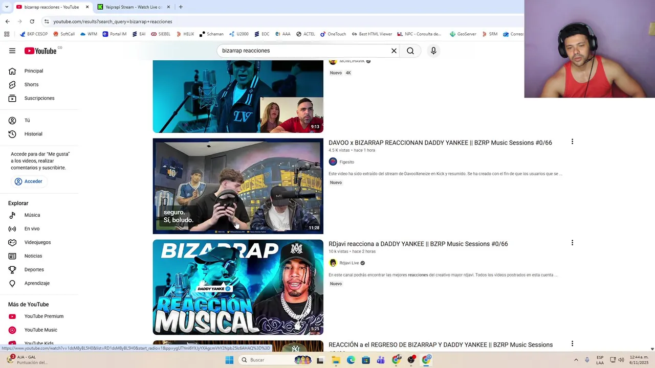Screen dimensions: 655x368
Task: Click the taskbar Buscar search box
Action: tap(276, 360)
